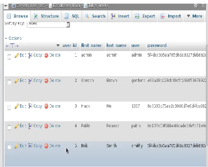Image resolution: width=208 pixels, height=167 pixels.
Task: Click the red Delete icon in admin row
Action: click(x=46, y=55)
